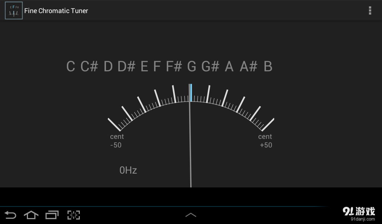Tap the Fine Chromatic Tuner app icon
Viewport: 382px width, 224px height.
(x=13, y=10)
